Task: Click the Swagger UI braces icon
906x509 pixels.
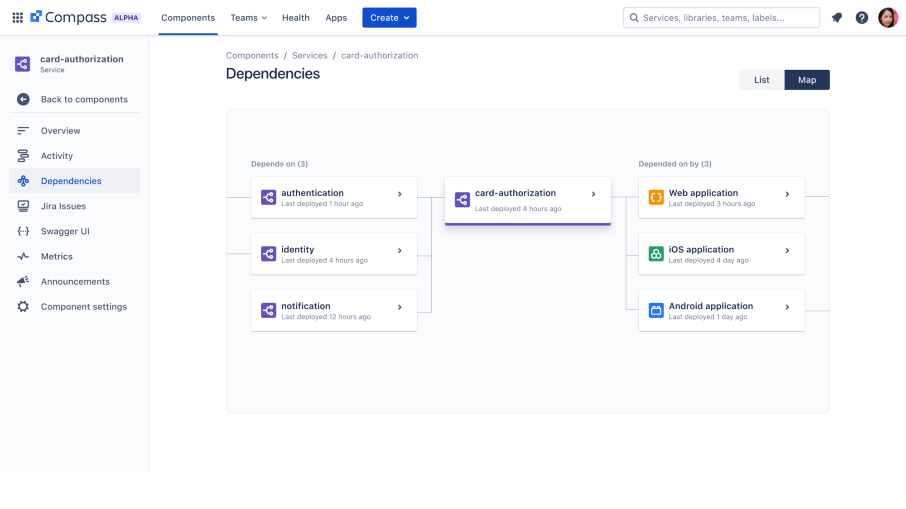Action: [x=23, y=231]
